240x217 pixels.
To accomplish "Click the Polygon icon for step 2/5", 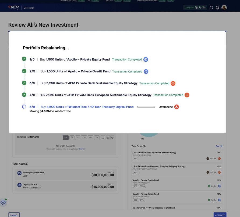I will point(146,71).
